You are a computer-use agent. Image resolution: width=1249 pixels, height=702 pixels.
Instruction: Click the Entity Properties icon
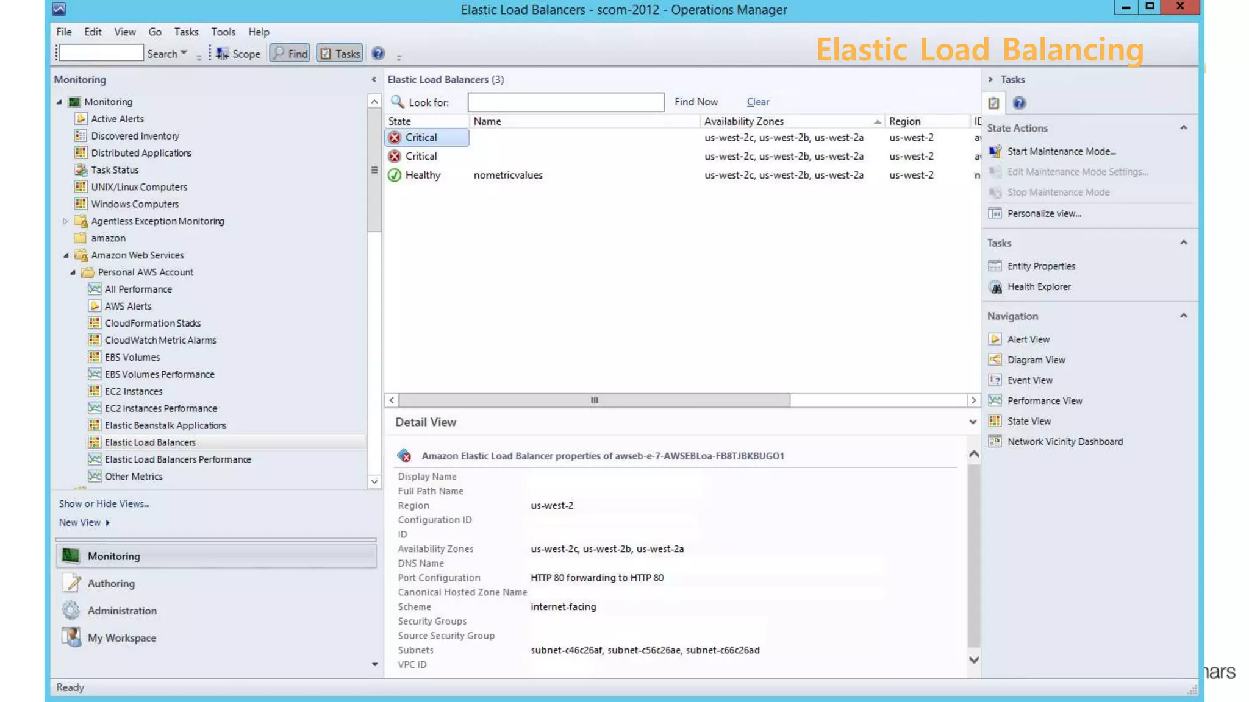995,266
